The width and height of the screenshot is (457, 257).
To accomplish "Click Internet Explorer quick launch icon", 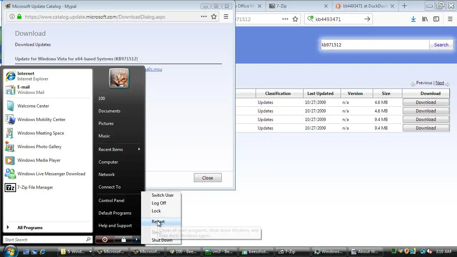I will click(x=42, y=252).
